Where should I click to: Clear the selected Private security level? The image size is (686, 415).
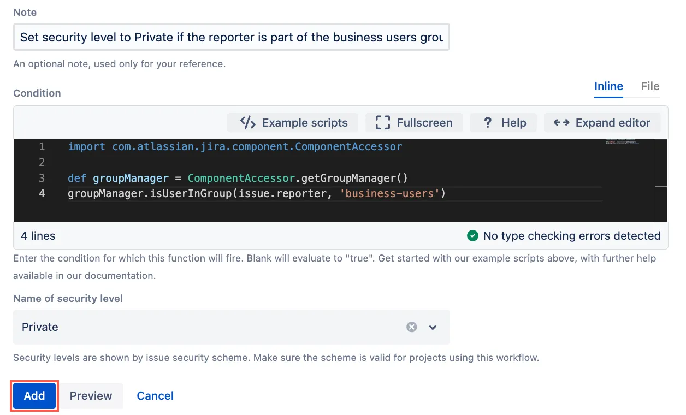coord(412,327)
